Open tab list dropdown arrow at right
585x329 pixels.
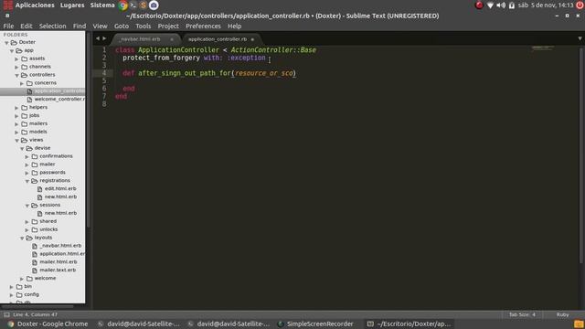(580, 38)
